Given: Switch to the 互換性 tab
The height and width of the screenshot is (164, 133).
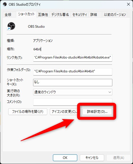Looking at the screenshot, I should [x=43, y=14].
